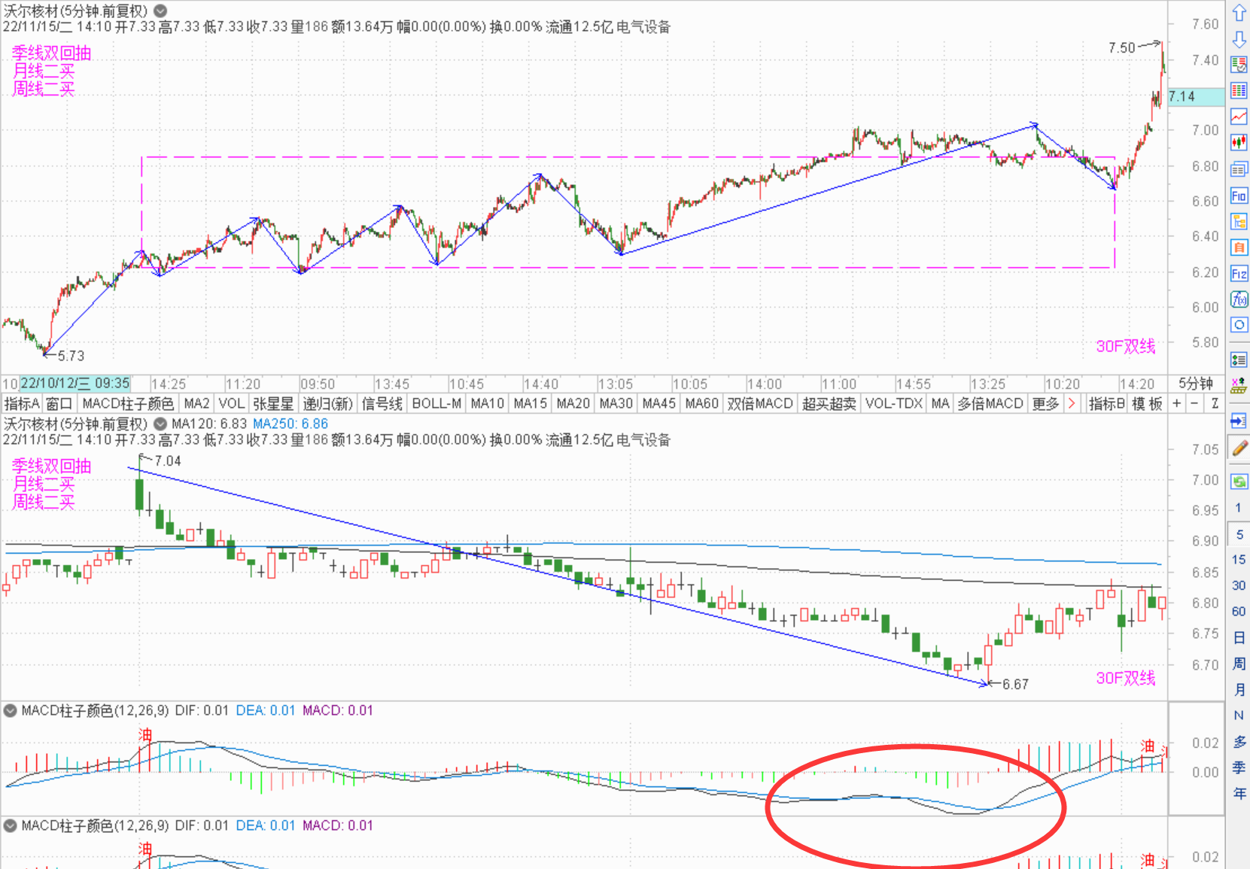Click the circle icon in right sidebar
Viewport: 1250px width, 869px height.
point(1239,325)
